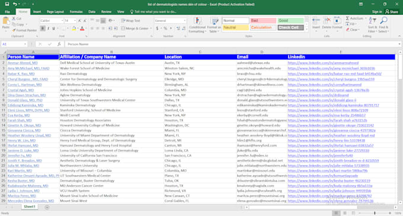Apply the Neutral cell style
Viewport: 403px width, 216px height.
click(x=235, y=27)
